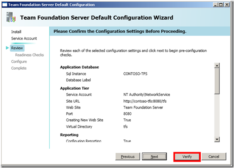Go to Next wizard page
Screen dimensions: 234x168
point(154,157)
